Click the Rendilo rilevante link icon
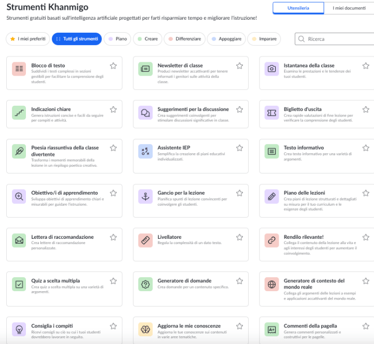This screenshot has height=344, width=374. coord(271,240)
